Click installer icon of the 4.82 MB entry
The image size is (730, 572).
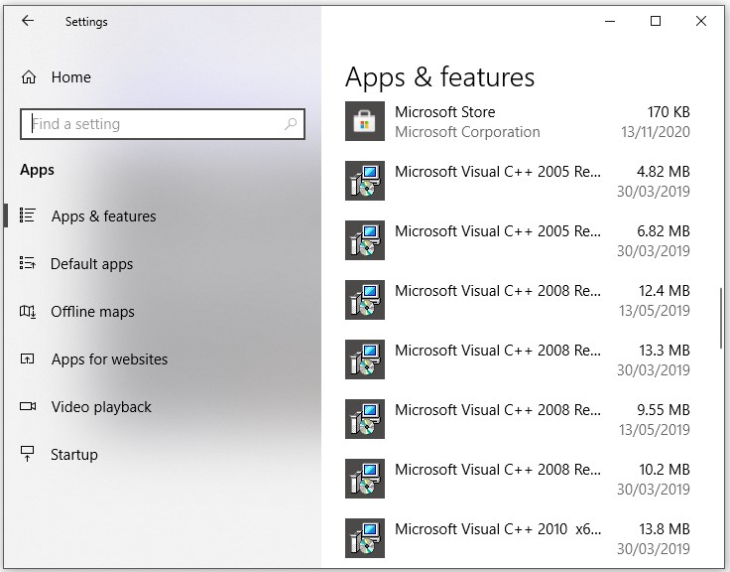tap(365, 181)
